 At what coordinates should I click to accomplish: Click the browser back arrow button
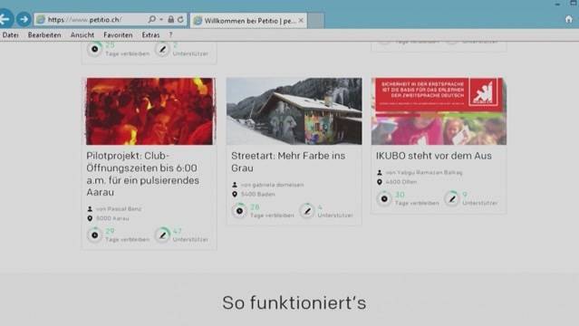[x=5, y=19]
